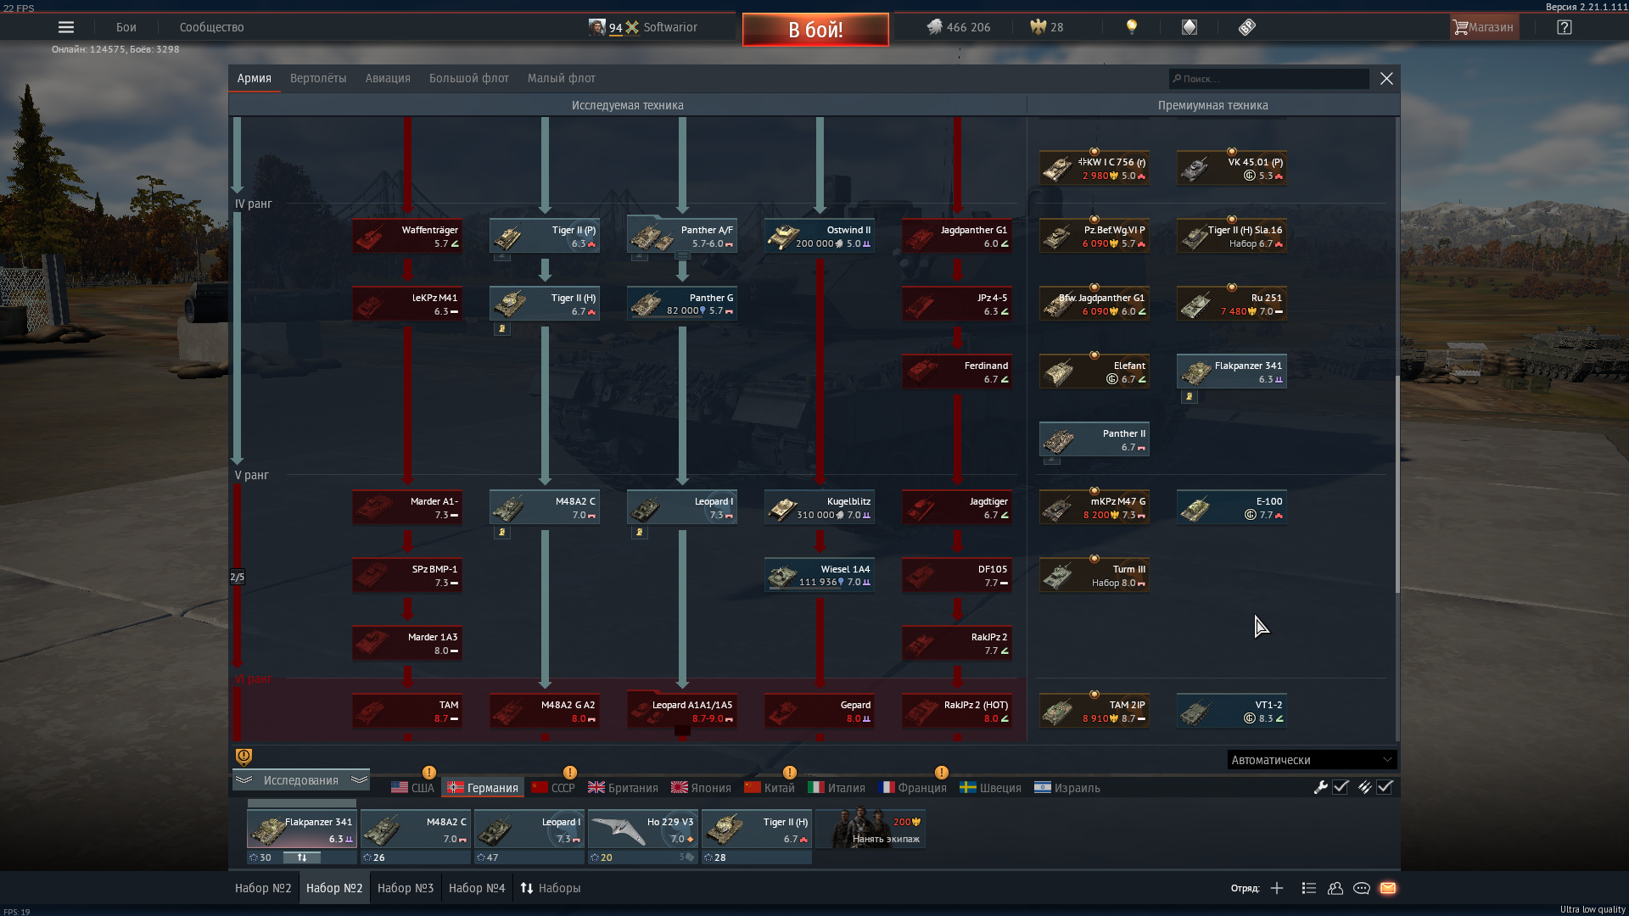
Task: Click the 2/5 rank progress marker
Action: 238,577
